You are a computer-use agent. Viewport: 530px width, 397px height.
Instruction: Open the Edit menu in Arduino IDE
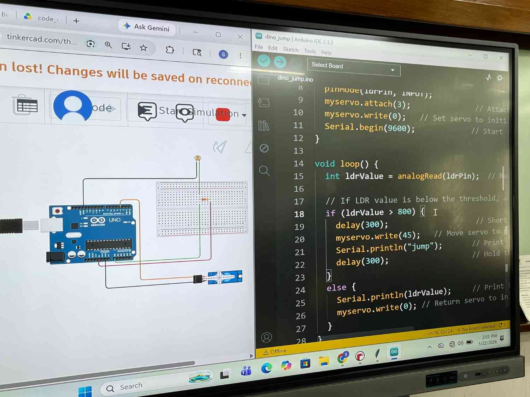(x=273, y=48)
